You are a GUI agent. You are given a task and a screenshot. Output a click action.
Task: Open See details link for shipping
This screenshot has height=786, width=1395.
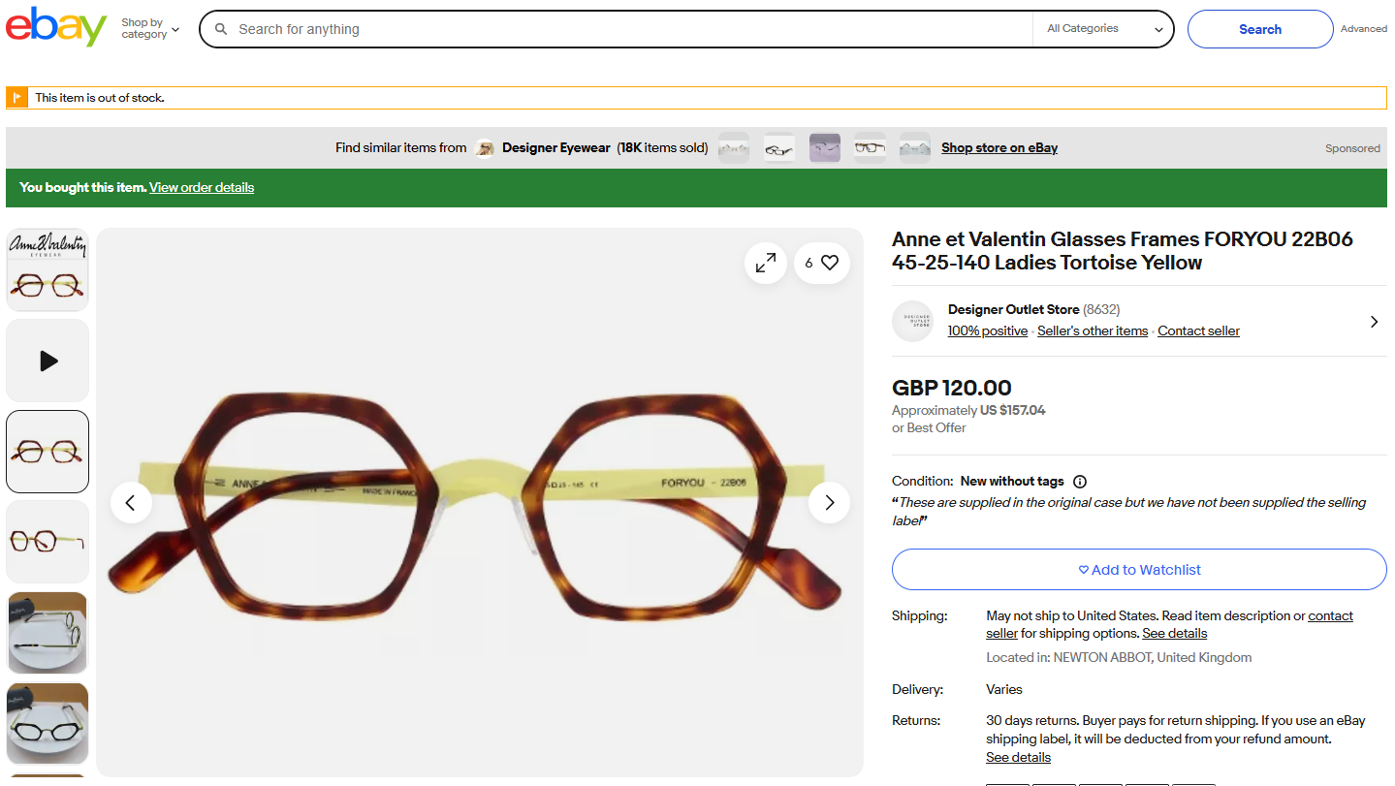(1174, 634)
